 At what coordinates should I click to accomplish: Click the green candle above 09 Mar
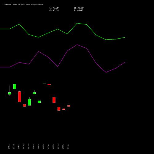point(39,102)
